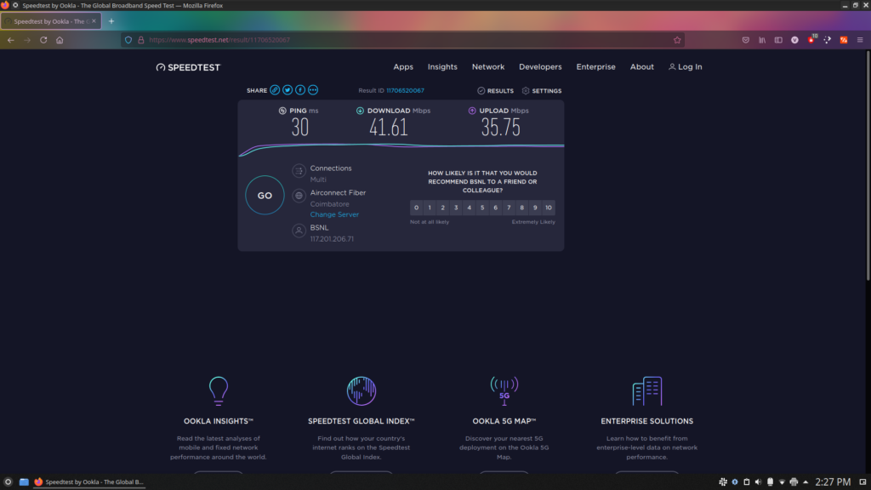Viewport: 871px width, 490px height.
Task: Rate BSNL recommendation score 3
Action: (x=456, y=208)
